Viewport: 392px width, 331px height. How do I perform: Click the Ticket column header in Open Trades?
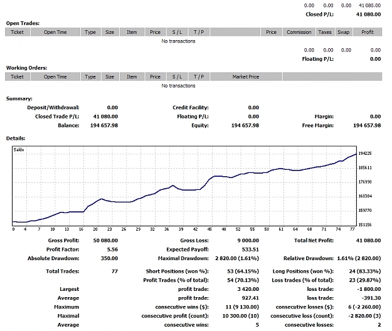[x=18, y=32]
